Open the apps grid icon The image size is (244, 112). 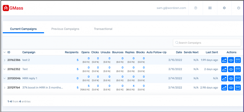pos(210,8)
